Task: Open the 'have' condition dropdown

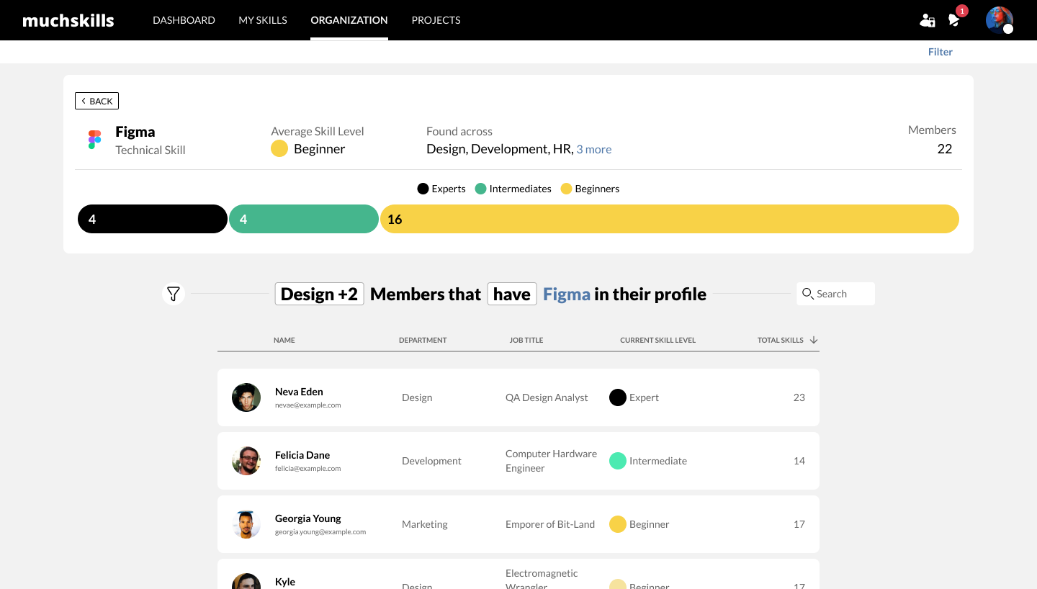Action: click(512, 294)
